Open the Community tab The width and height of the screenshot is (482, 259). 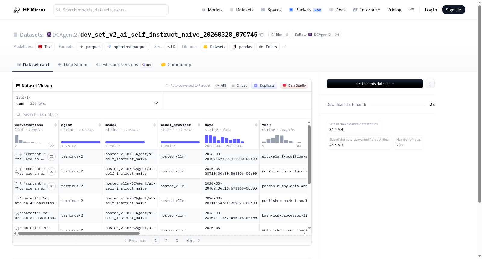pos(176,65)
